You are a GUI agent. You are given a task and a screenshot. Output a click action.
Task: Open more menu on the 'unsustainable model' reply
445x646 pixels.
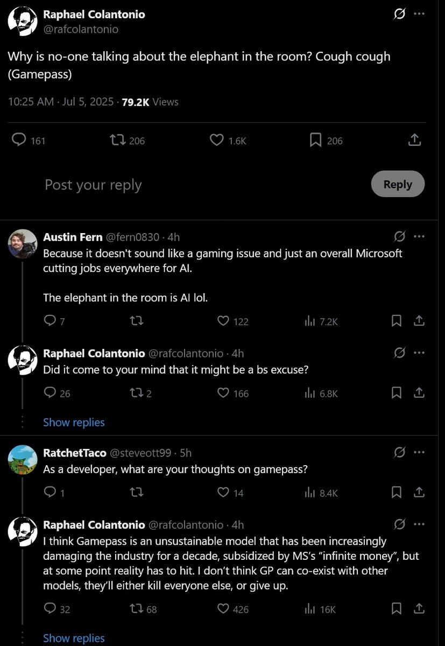(419, 524)
